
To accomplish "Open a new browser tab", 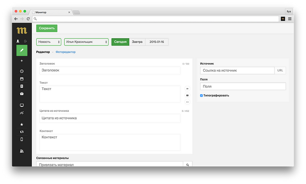I will (x=76, y=12).
